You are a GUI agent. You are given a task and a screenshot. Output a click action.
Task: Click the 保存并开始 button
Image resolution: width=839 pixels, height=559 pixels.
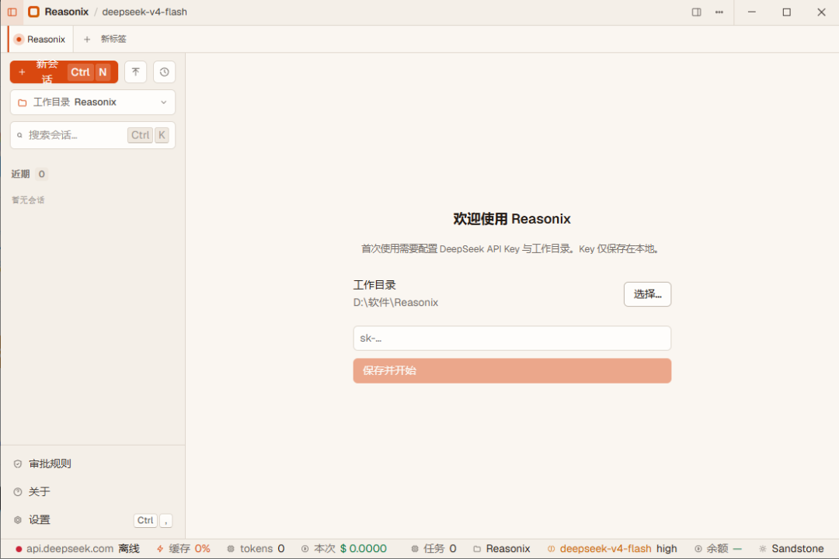(x=512, y=370)
